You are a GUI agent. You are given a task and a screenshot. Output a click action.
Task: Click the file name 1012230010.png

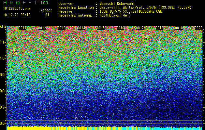point(17,8)
